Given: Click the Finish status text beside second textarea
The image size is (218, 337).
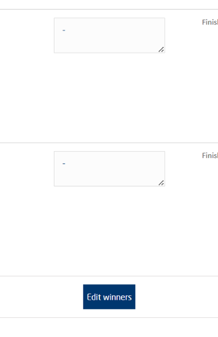Looking at the screenshot, I should coord(210,155).
